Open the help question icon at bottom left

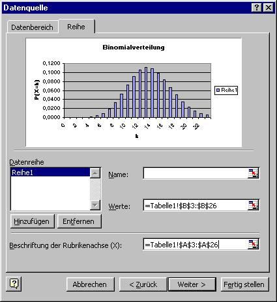[x=14, y=284]
